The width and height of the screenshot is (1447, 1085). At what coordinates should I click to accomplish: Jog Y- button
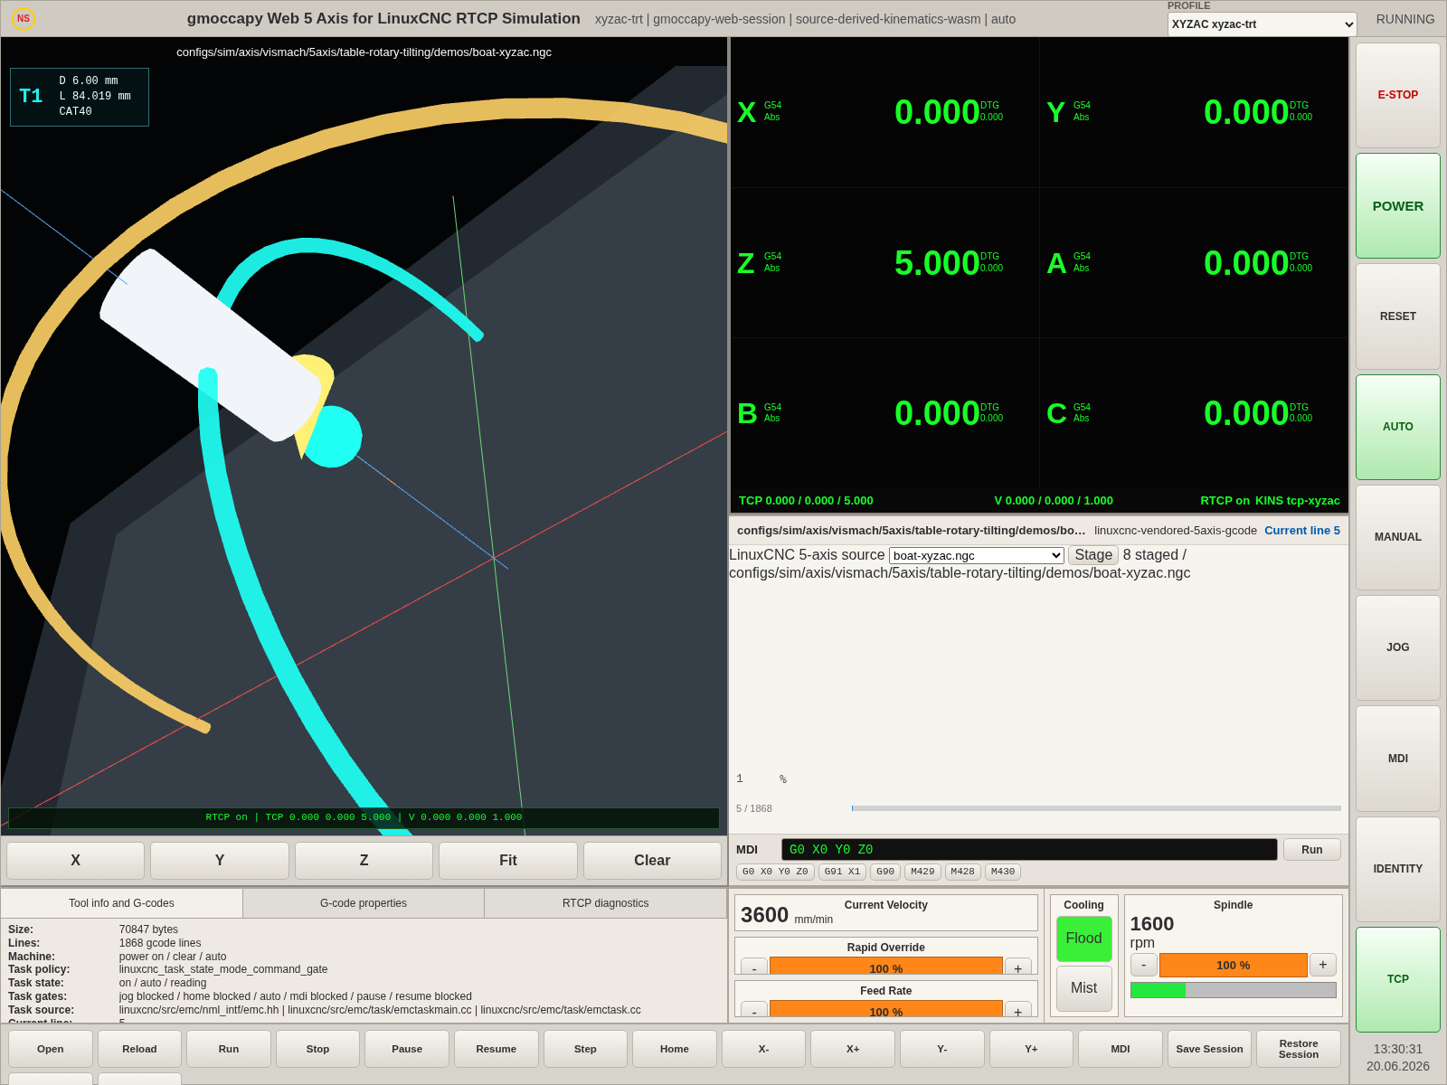point(941,1049)
